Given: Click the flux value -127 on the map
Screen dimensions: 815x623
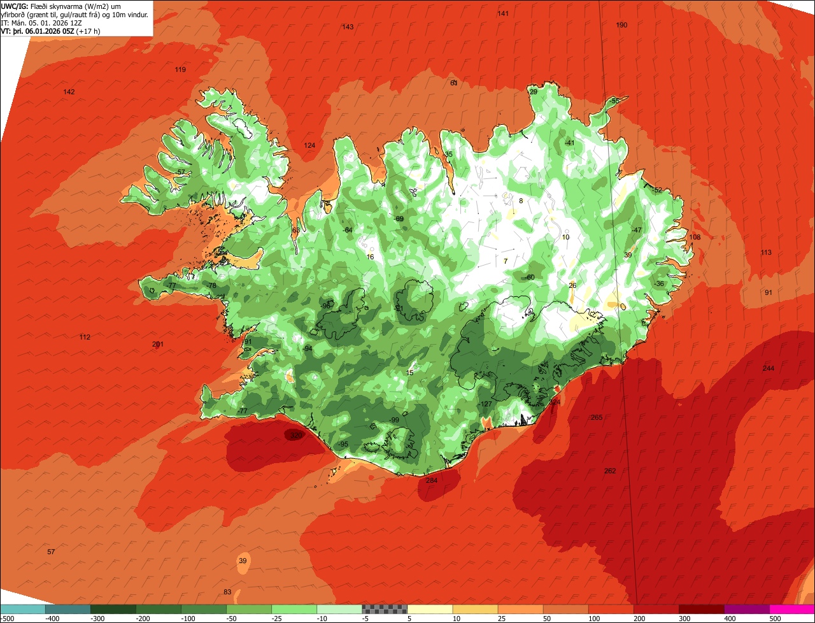Looking at the screenshot, I should (x=486, y=404).
